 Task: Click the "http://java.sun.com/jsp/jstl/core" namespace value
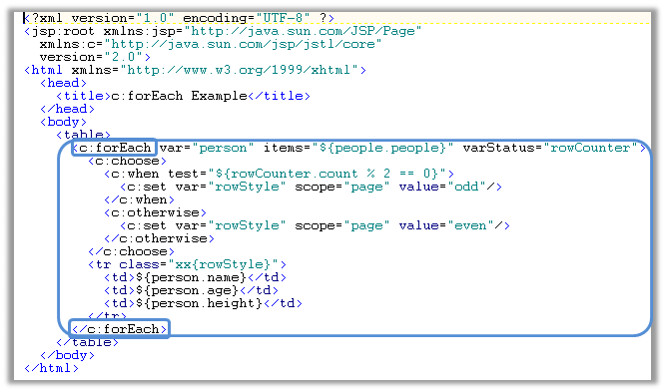click(243, 44)
